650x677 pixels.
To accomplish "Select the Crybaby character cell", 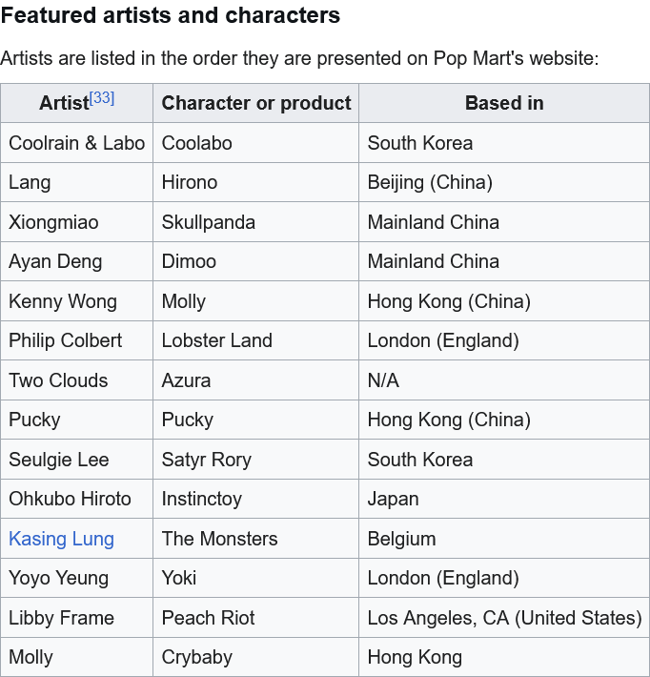I will click(x=197, y=657).
